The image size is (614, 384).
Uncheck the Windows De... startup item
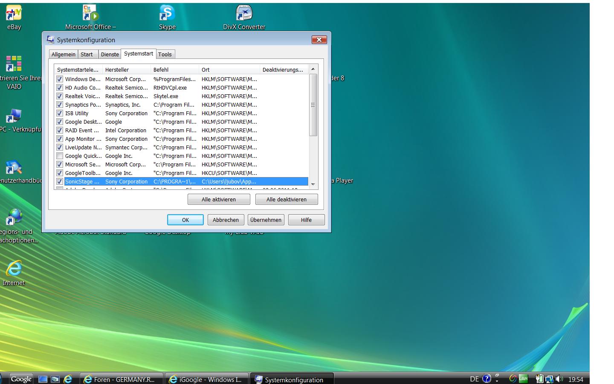pos(60,79)
